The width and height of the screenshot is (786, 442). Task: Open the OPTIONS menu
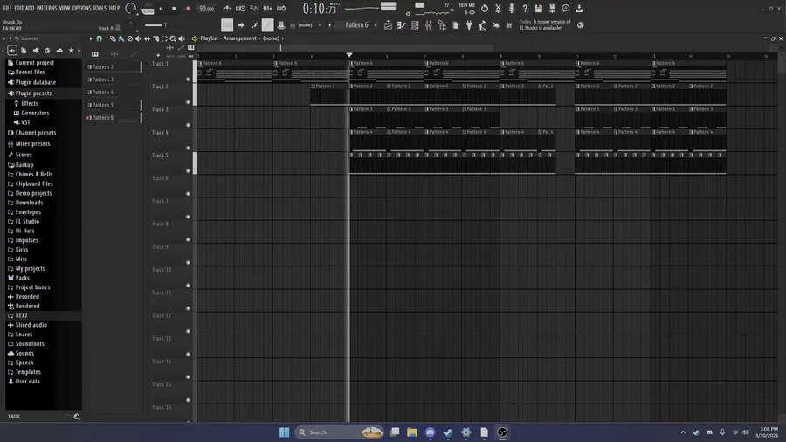tap(81, 9)
